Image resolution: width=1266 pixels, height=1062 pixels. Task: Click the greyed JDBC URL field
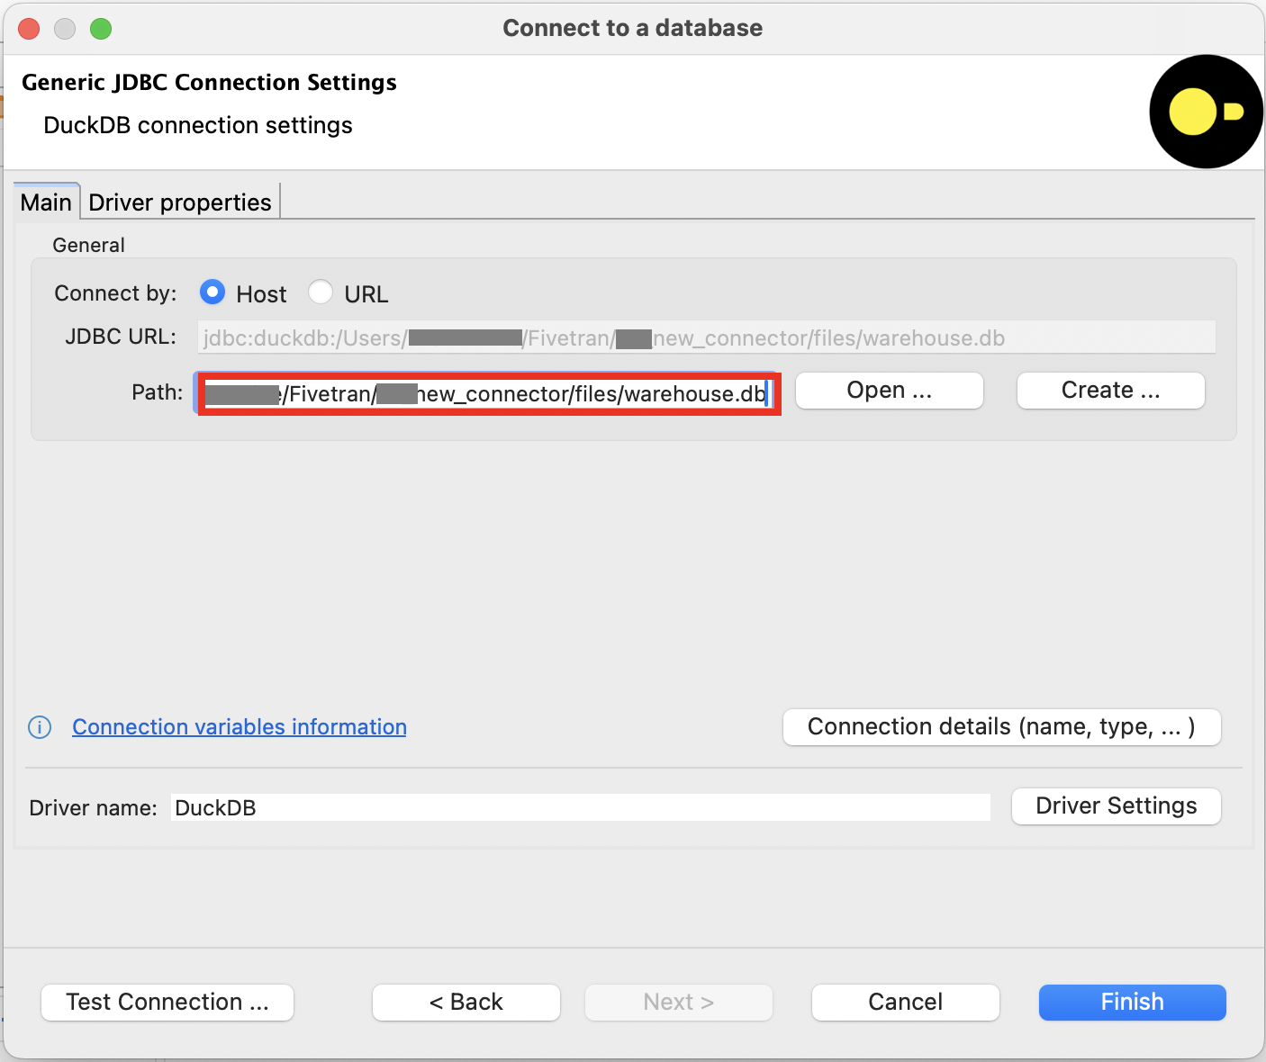point(707,337)
